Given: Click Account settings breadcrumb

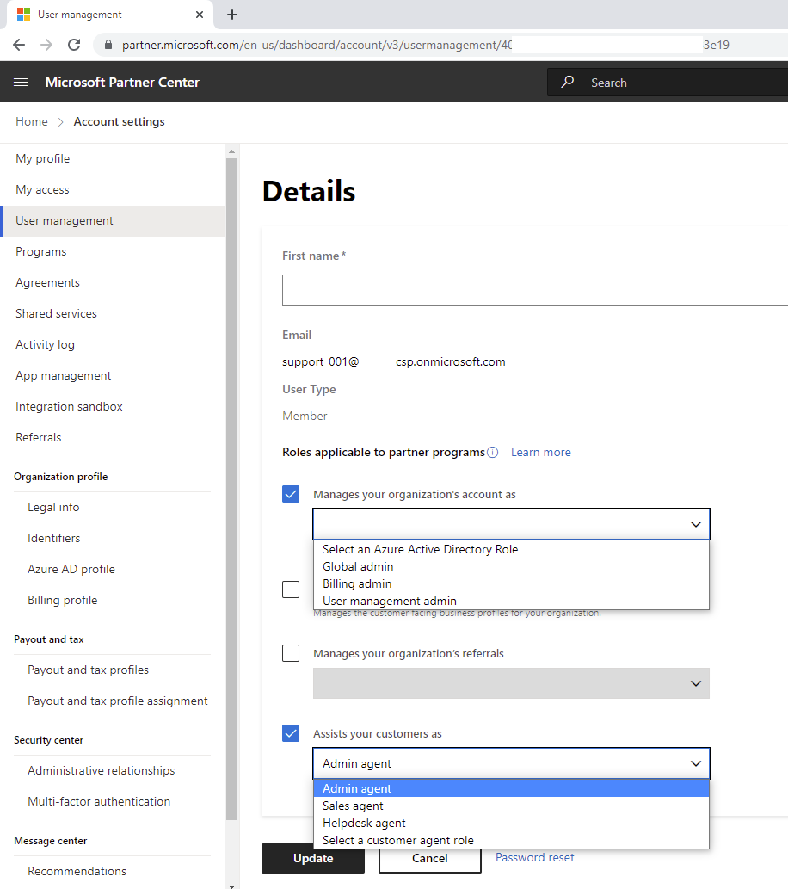Looking at the screenshot, I should [x=119, y=122].
